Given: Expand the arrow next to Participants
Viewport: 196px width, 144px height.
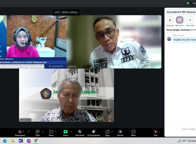Looking at the screenshot, I should [28, 132].
